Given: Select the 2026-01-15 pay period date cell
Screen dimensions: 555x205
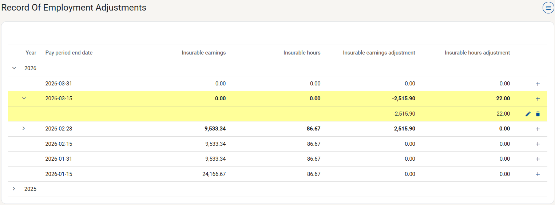Looking at the screenshot, I should [x=59, y=174].
